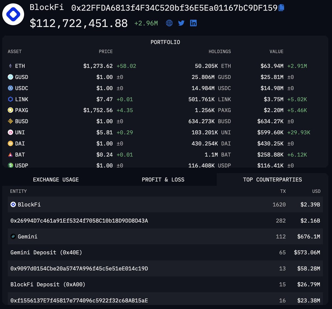The image size is (332, 309).
Task: Select the Top Counterparties tab
Action: (272, 179)
